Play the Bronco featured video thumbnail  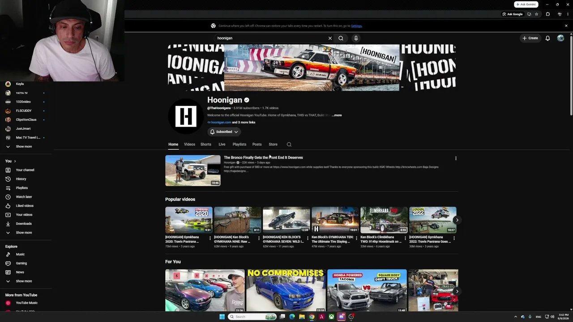(x=193, y=170)
